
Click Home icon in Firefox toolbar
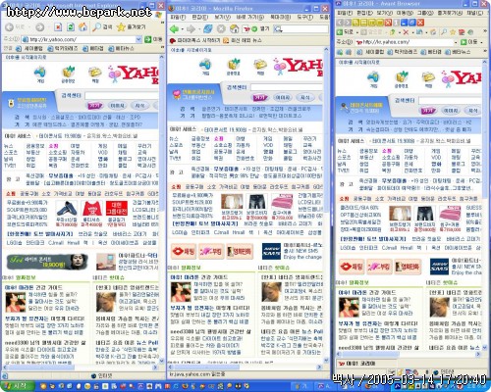pos(235,29)
